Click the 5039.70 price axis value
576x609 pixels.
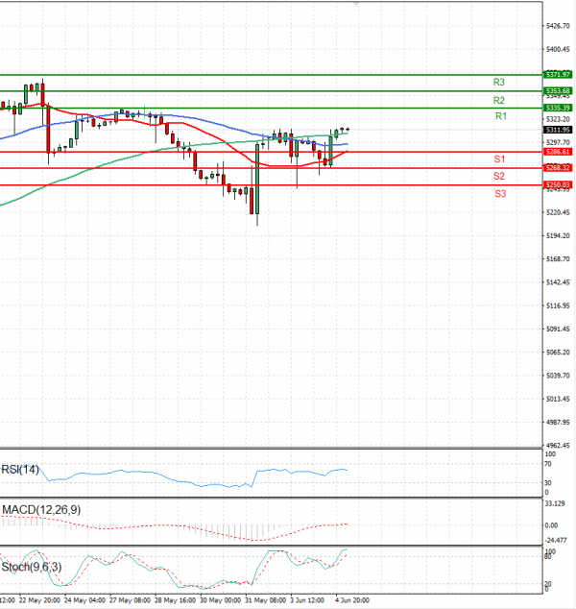(x=558, y=376)
